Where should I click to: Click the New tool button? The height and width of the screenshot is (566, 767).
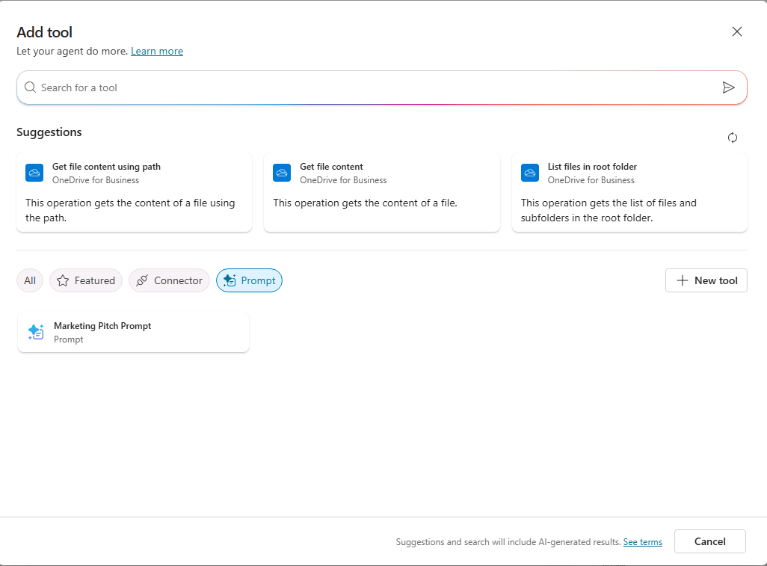pos(706,280)
